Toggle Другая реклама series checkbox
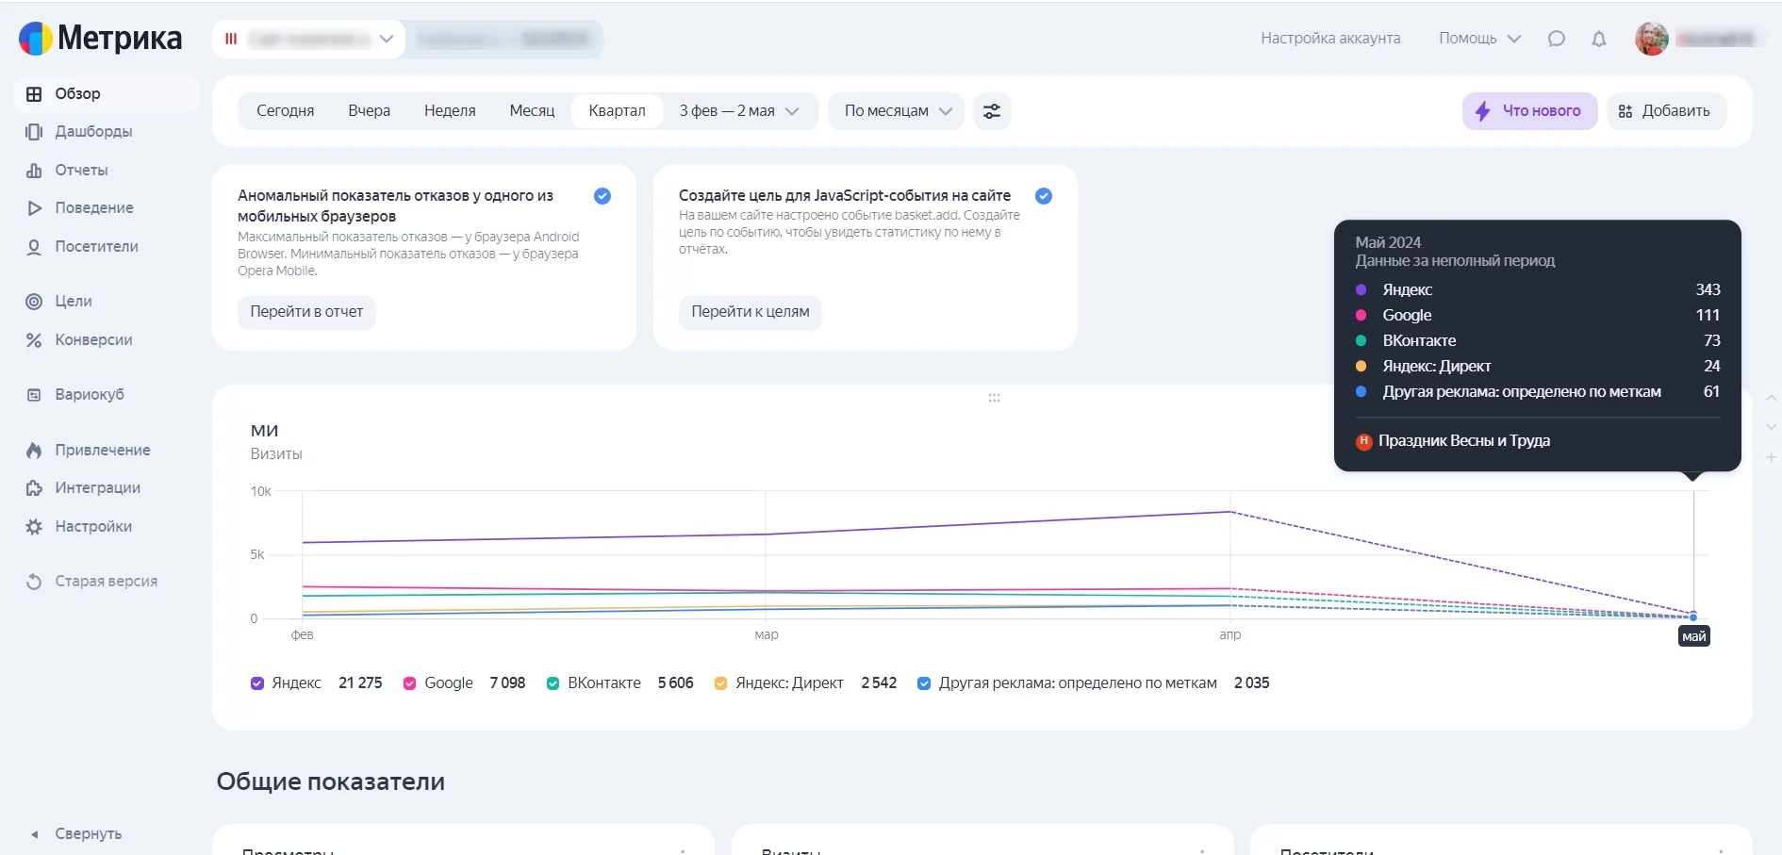This screenshot has width=1782, height=855. coord(924,683)
